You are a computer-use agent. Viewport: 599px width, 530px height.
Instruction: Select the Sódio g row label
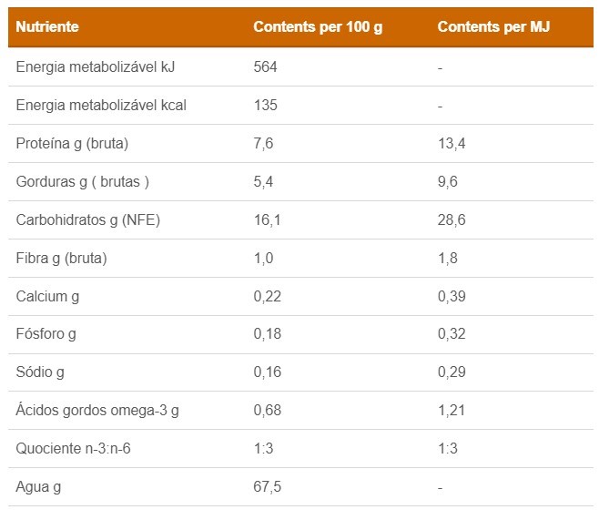pos(40,372)
